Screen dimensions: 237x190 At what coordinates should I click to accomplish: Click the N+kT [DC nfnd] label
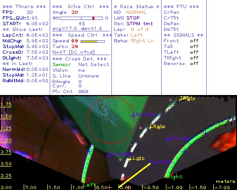[73, 52]
